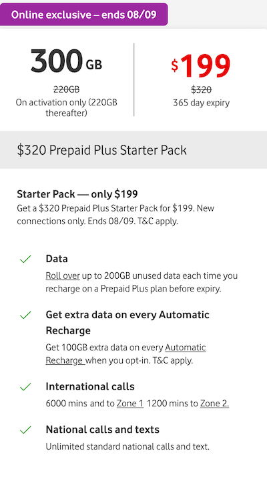
Task: Click the checkmark next to Get extra data
Action: [x=25, y=315]
